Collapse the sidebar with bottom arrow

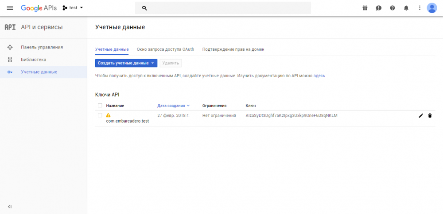pyautogui.click(x=10, y=206)
